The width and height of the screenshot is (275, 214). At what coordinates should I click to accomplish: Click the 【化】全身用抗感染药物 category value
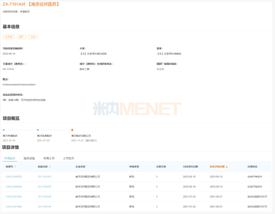coord(93,54)
